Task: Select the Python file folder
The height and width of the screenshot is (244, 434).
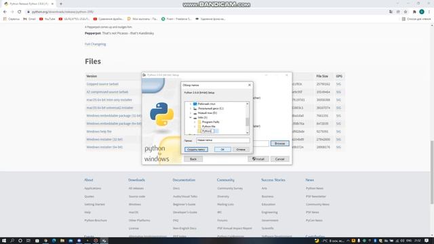Action: pyautogui.click(x=208, y=127)
